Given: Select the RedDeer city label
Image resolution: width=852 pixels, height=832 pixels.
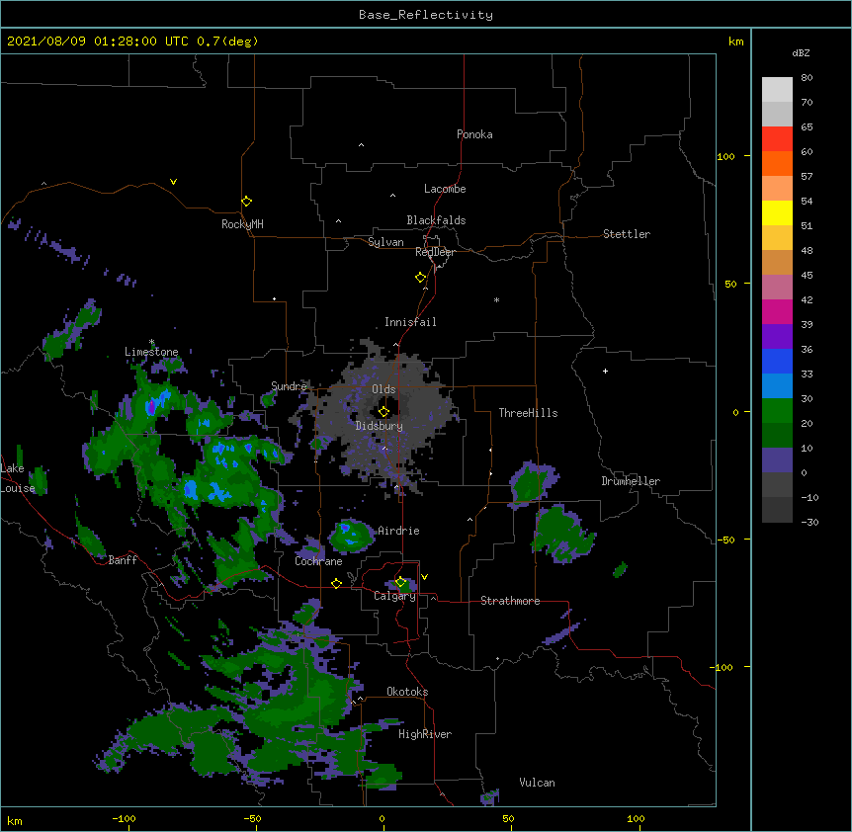Looking at the screenshot, I should [x=435, y=252].
